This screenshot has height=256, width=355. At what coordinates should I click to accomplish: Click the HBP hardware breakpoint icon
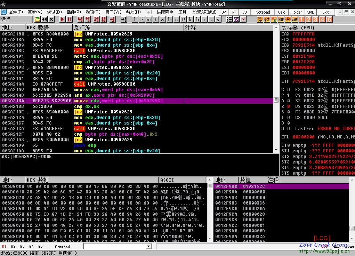click(281, 19)
